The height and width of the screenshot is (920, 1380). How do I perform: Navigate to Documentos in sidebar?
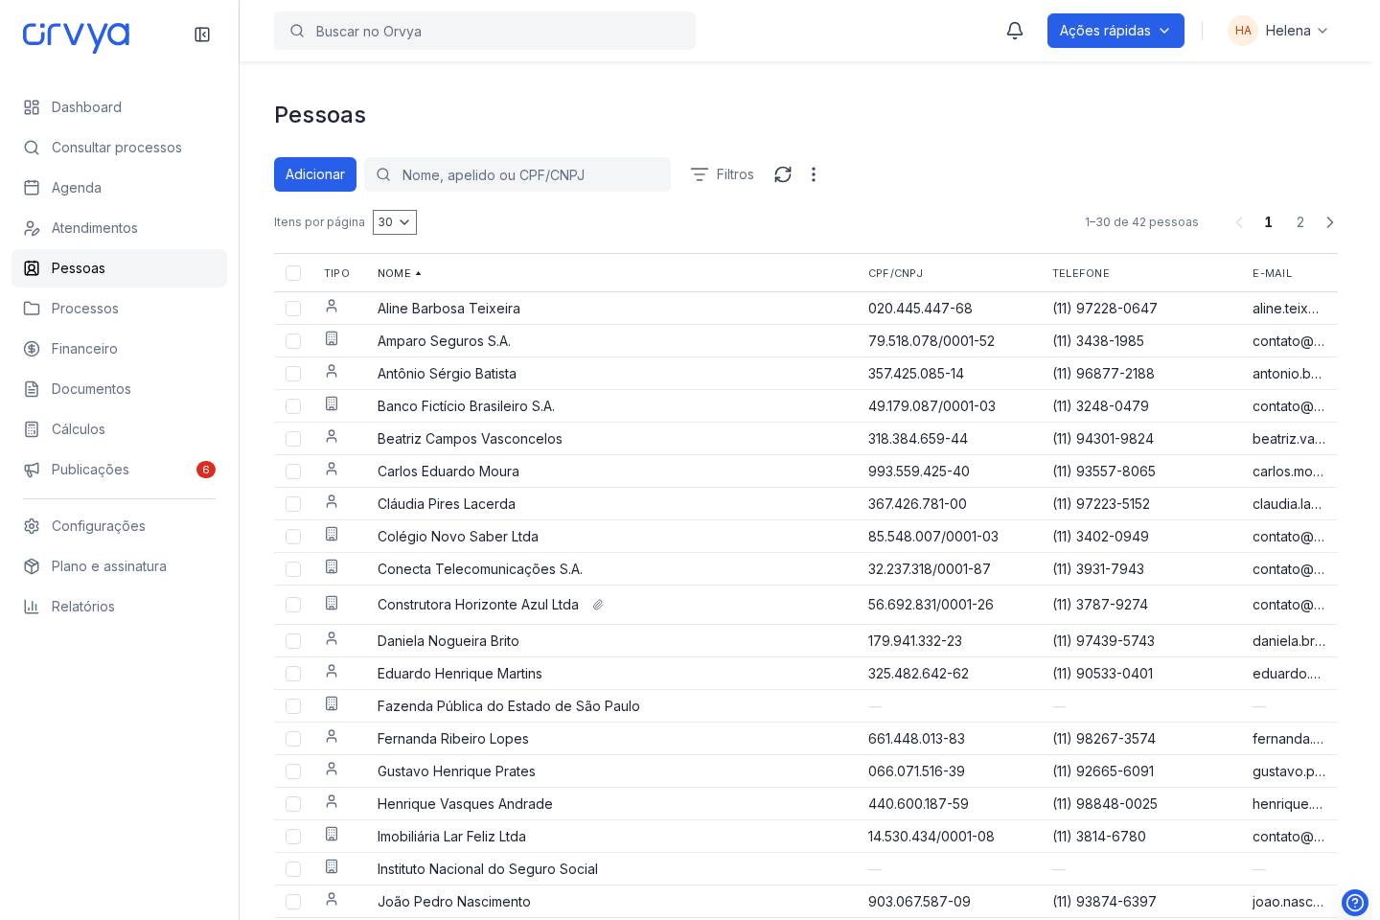coord(119,389)
